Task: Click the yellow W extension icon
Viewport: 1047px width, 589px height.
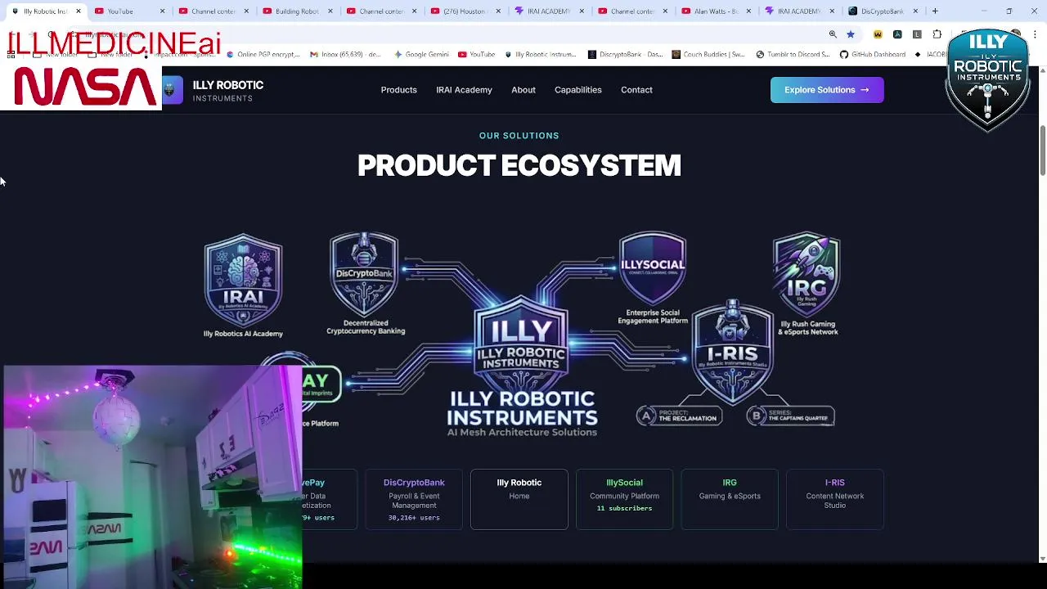Action: pos(878,34)
